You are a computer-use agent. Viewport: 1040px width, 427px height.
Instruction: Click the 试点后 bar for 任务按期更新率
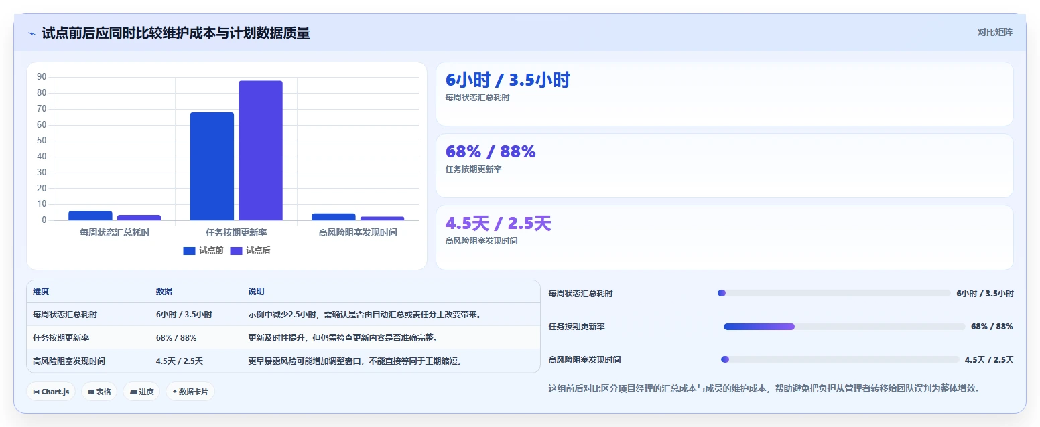(261, 151)
